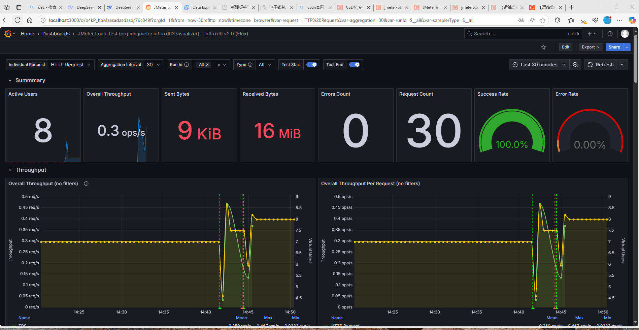The image size is (639, 330).
Task: Go to Home breadcrumb
Action: pos(27,34)
